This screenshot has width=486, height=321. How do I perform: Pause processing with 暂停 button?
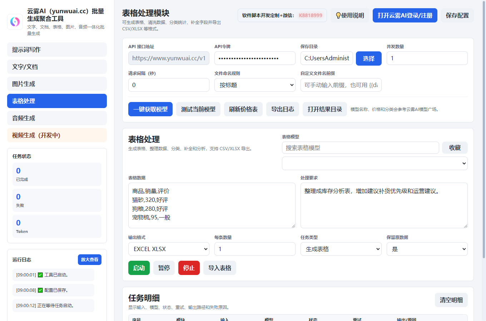click(164, 268)
